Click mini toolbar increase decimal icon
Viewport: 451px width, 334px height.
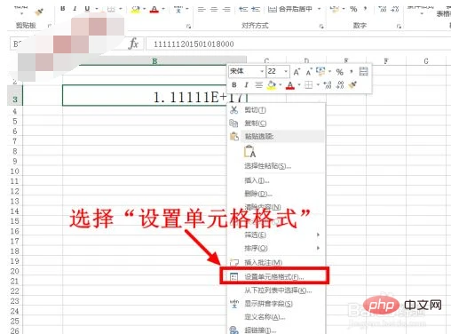[328, 85]
